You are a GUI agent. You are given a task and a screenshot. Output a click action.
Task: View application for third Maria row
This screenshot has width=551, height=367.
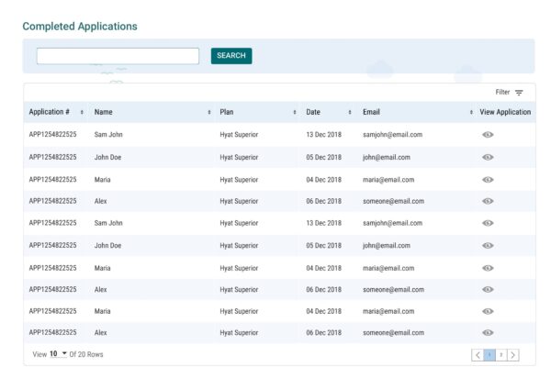click(x=488, y=311)
